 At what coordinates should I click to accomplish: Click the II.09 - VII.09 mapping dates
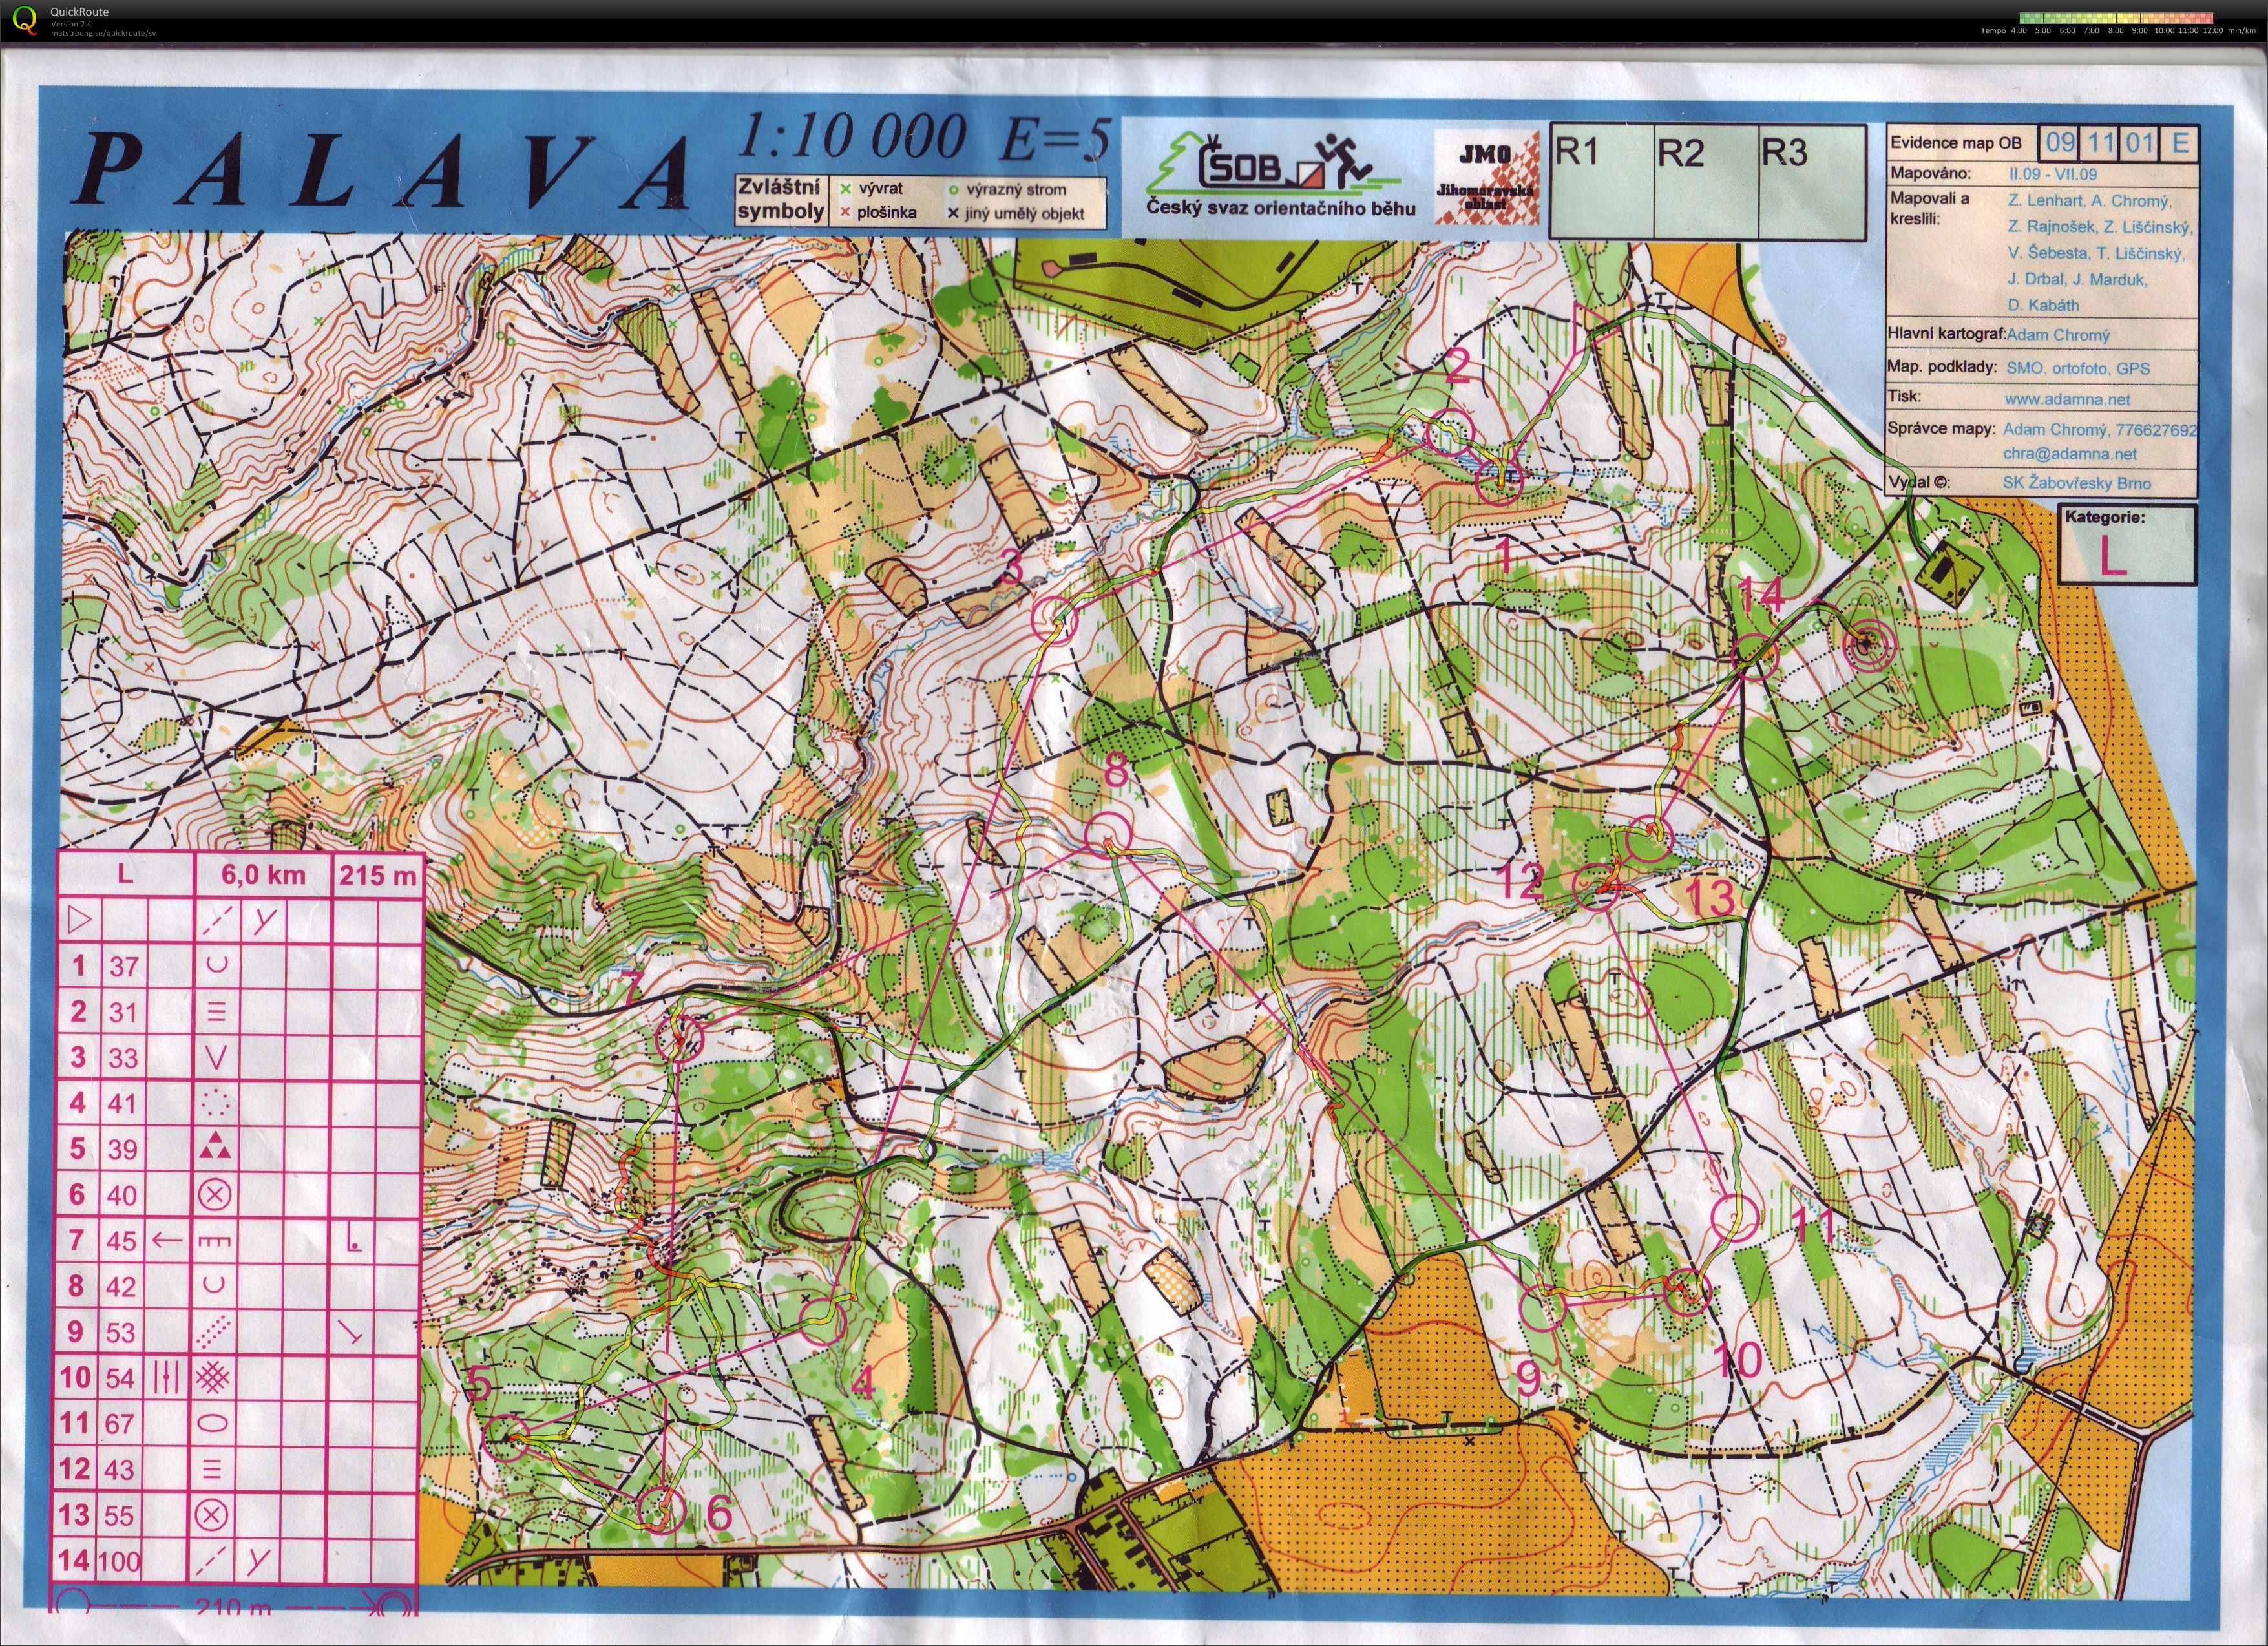[x=2053, y=174]
